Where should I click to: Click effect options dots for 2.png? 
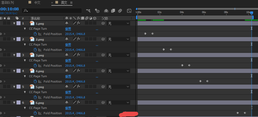coord(97,46)
